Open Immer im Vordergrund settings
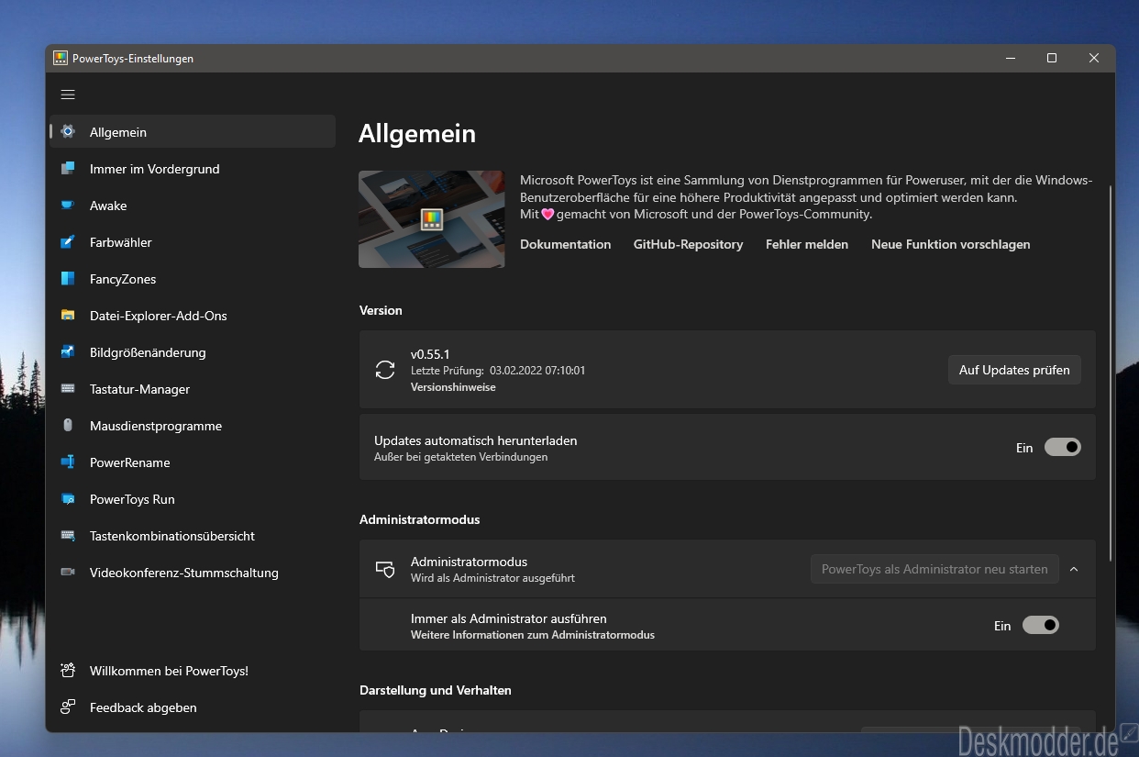 (193, 169)
